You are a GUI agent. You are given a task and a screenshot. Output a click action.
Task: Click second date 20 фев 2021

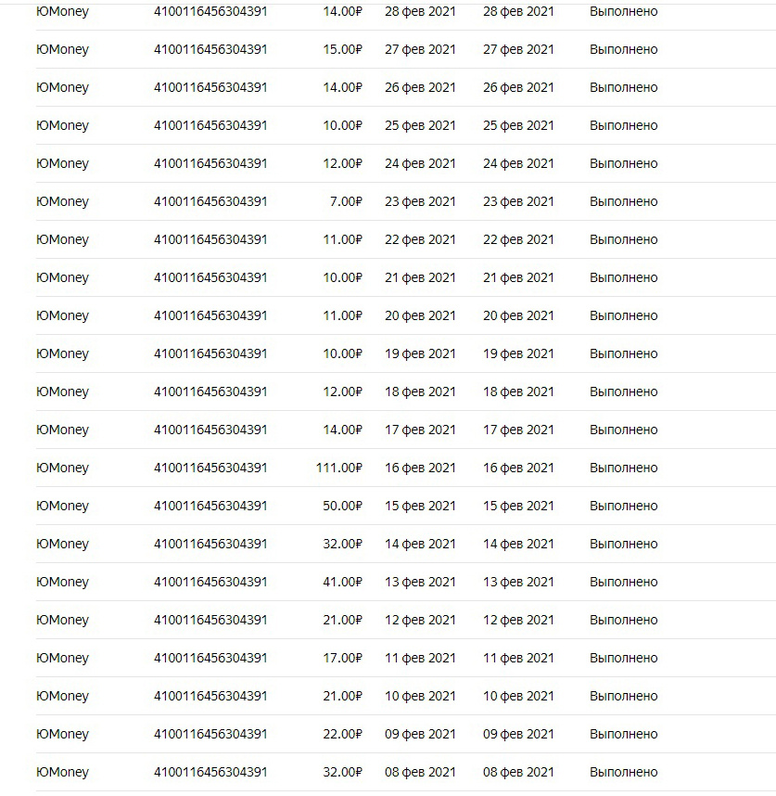(518, 315)
